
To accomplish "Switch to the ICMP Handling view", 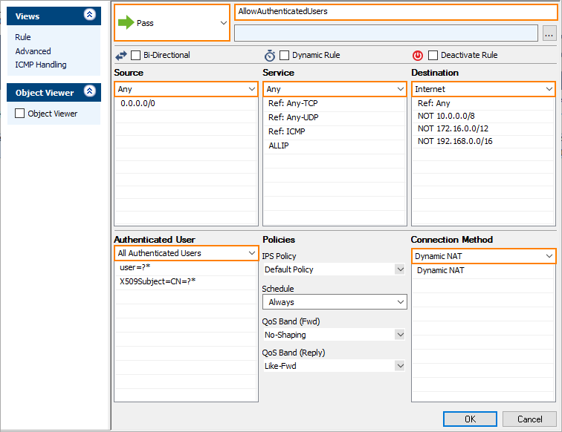I will click(41, 65).
